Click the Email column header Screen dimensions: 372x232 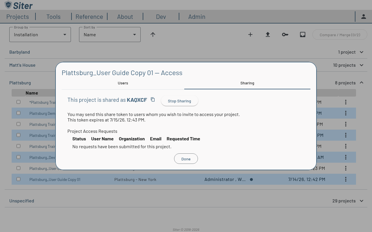(156, 139)
